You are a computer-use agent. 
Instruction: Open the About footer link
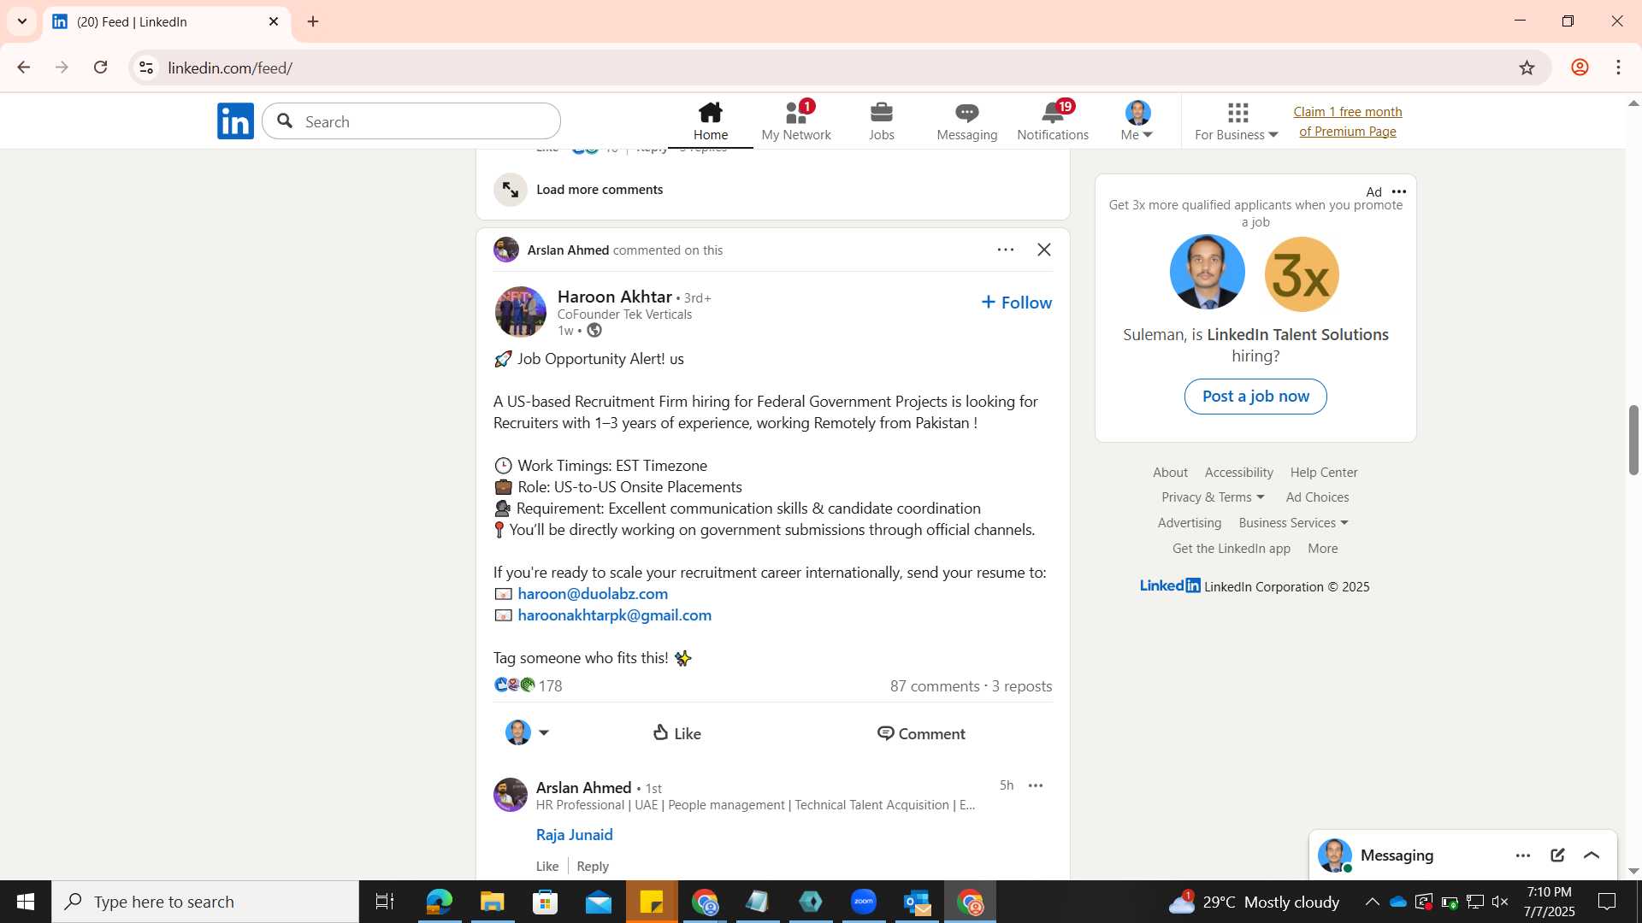click(x=1170, y=473)
